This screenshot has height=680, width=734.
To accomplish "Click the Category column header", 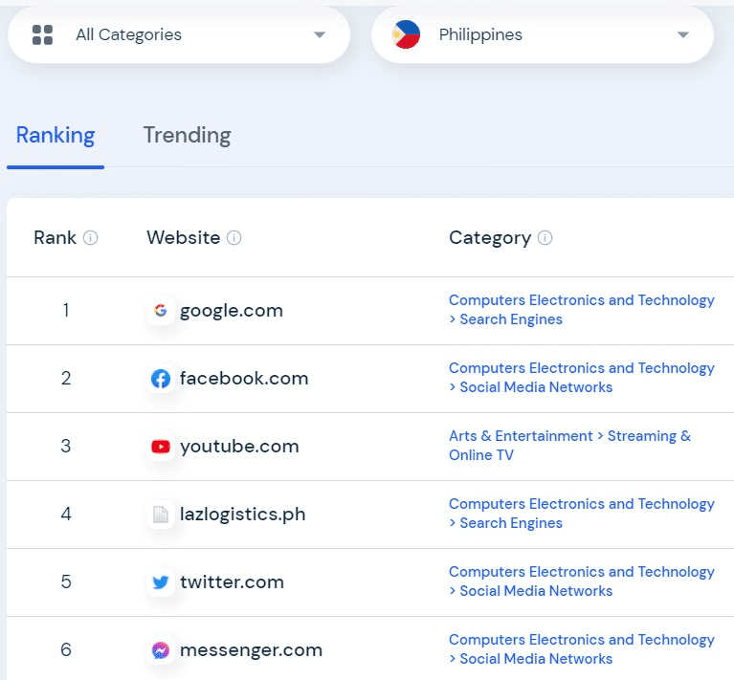I will coord(490,238).
